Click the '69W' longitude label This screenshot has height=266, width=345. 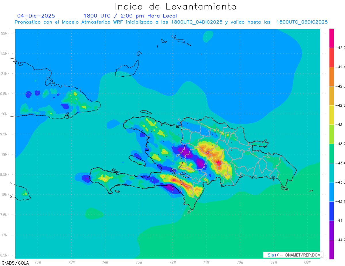pyautogui.click(x=273, y=262)
